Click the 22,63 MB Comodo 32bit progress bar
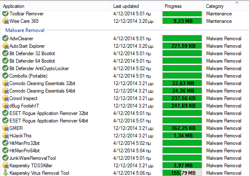This screenshot has width=249, height=176. (x=182, y=83)
